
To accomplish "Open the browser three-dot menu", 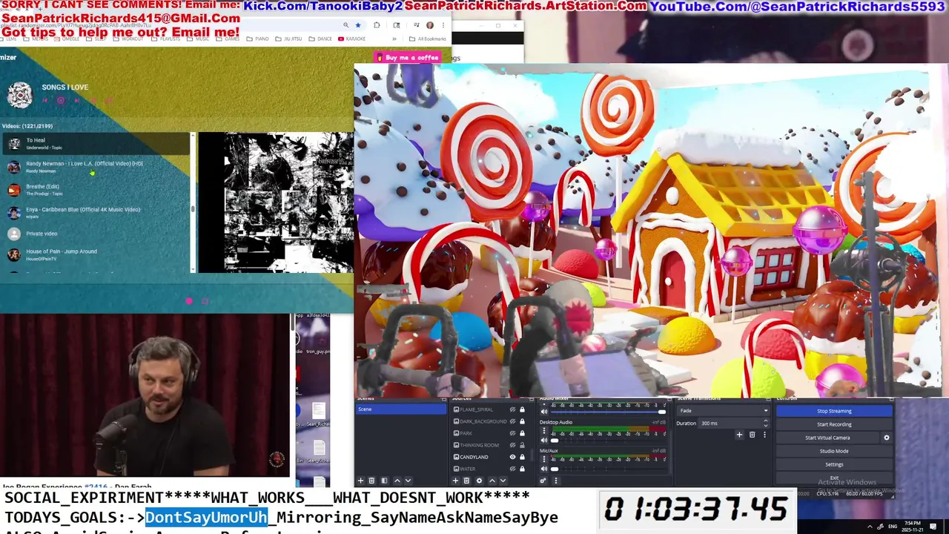I will 443,25.
